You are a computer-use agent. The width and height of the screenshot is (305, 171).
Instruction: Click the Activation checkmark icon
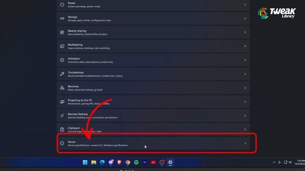point(62,60)
